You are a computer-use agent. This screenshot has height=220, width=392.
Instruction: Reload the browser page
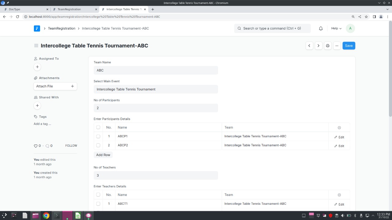[x=17, y=17]
